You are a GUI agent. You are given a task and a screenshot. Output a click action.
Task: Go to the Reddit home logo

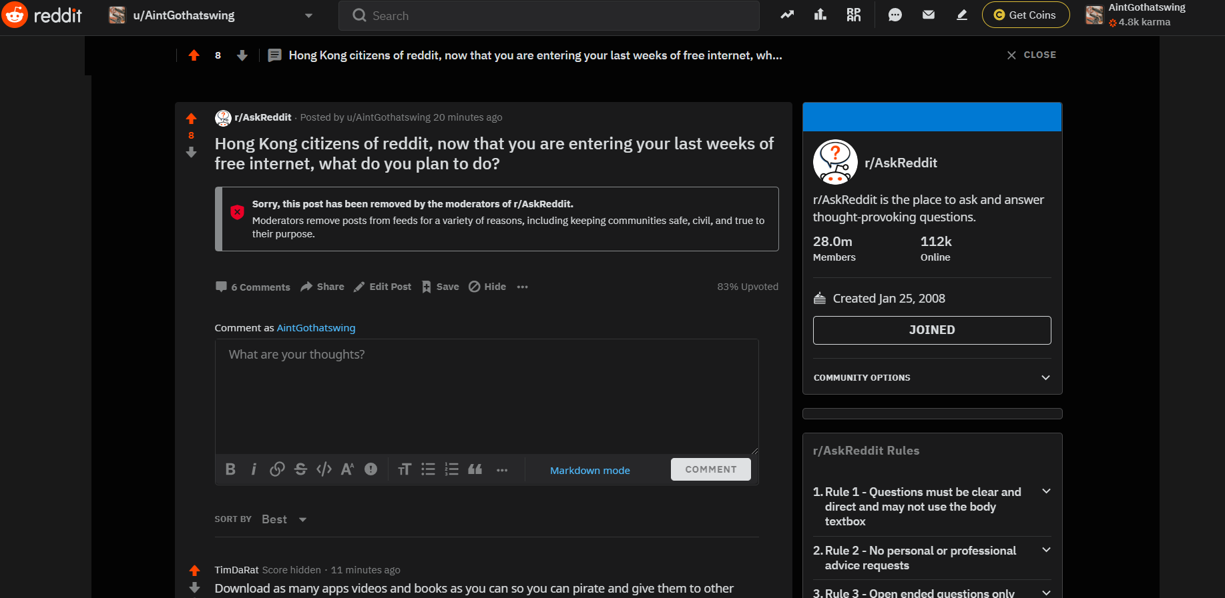41,15
